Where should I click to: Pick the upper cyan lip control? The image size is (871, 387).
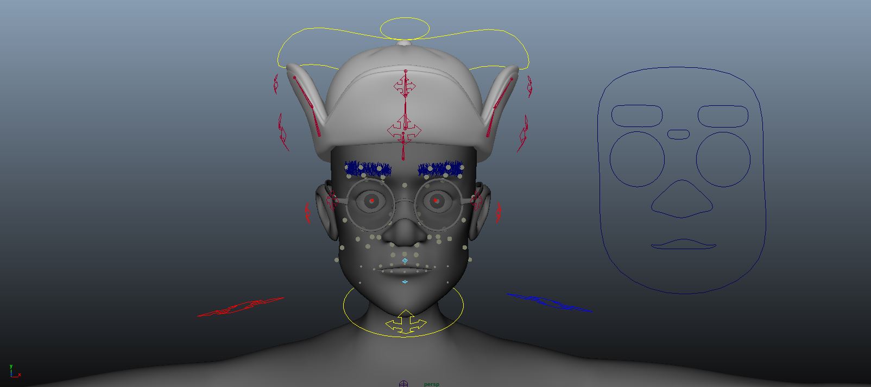click(405, 261)
